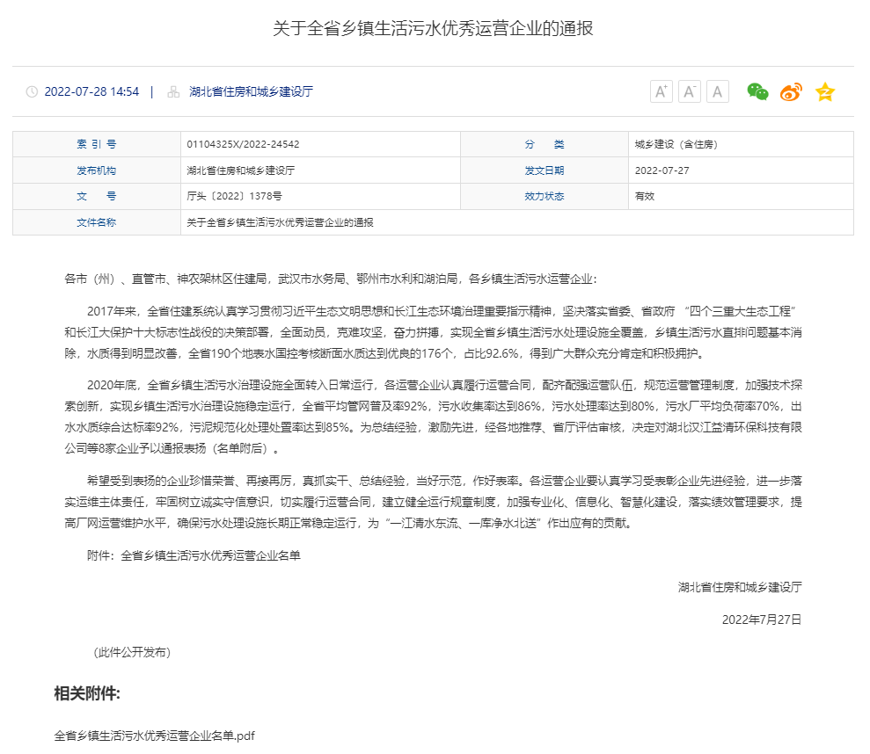This screenshot has height=754, width=870.
Task: Share the article via WeChat icon
Action: coord(757,91)
